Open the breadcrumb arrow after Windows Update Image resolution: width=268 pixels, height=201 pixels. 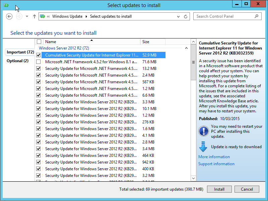pyautogui.click(x=86, y=16)
